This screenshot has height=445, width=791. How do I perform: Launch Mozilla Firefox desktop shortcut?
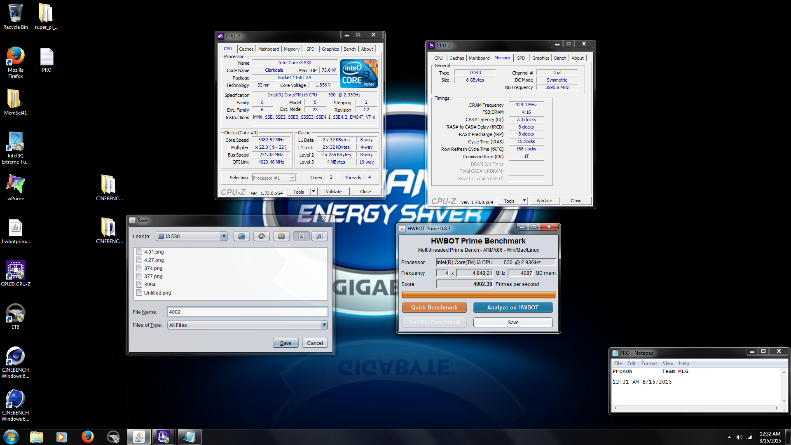point(15,62)
